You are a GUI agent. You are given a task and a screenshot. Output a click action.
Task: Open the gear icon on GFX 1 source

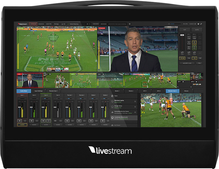click(x=183, y=82)
